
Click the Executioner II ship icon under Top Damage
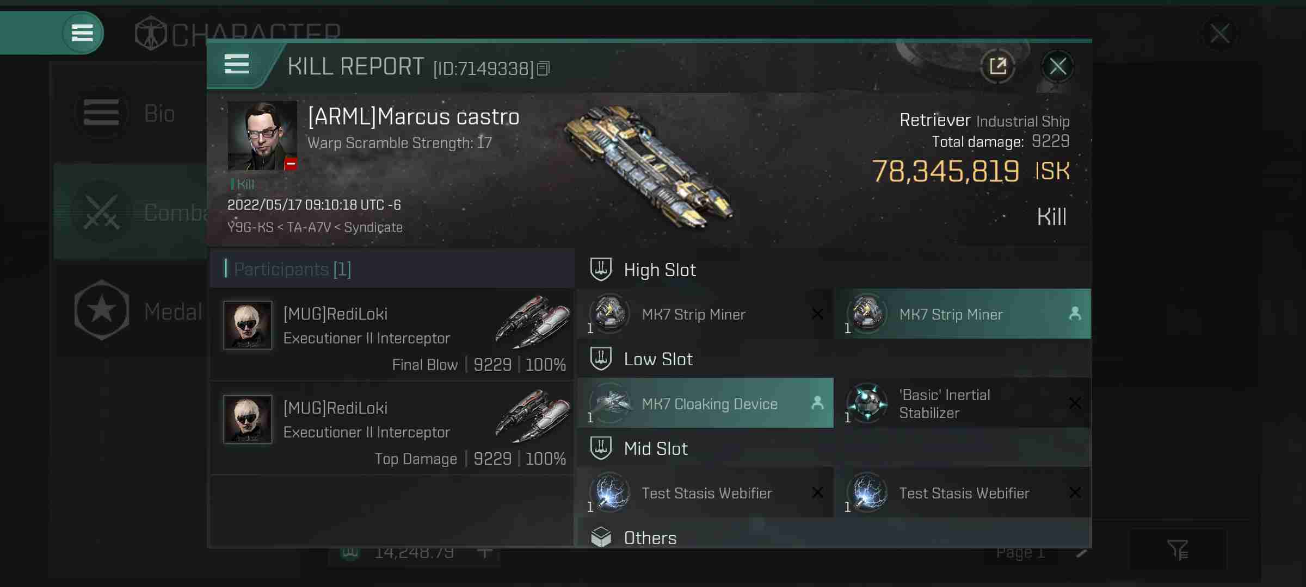point(533,416)
